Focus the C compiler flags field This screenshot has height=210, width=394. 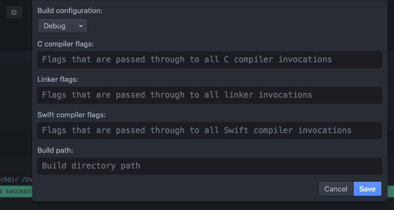(x=209, y=59)
